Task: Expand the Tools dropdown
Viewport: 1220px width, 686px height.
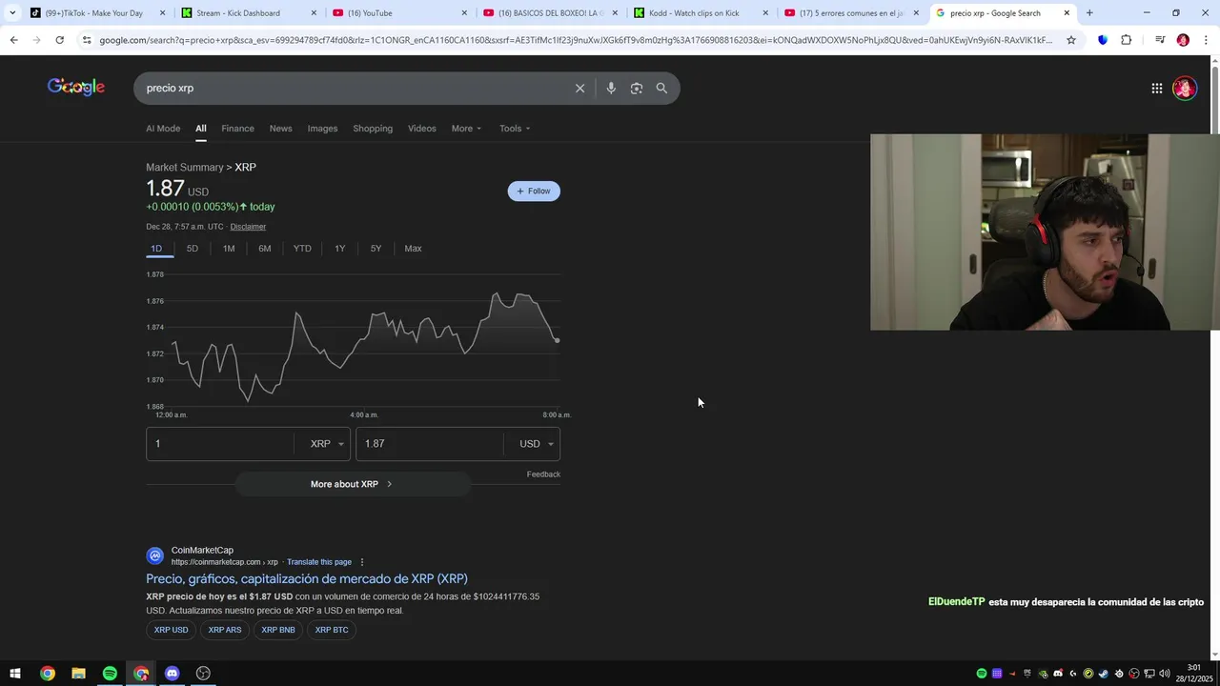Action: pyautogui.click(x=515, y=129)
